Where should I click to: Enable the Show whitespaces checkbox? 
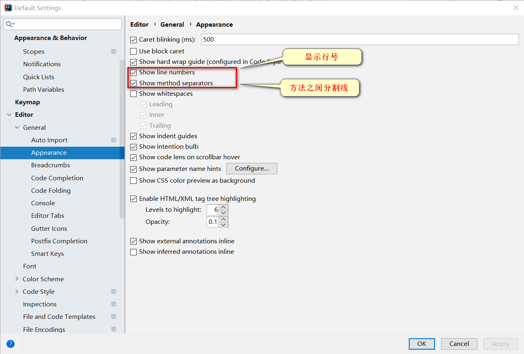click(x=133, y=94)
